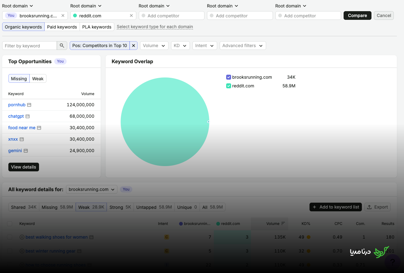Click the keyword filter search icon
404x273 pixels.
[62, 46]
